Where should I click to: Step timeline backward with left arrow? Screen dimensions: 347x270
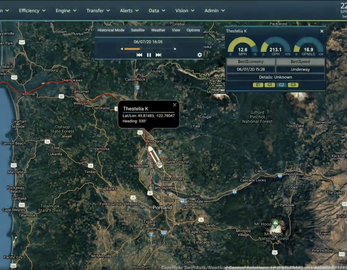[122, 49]
